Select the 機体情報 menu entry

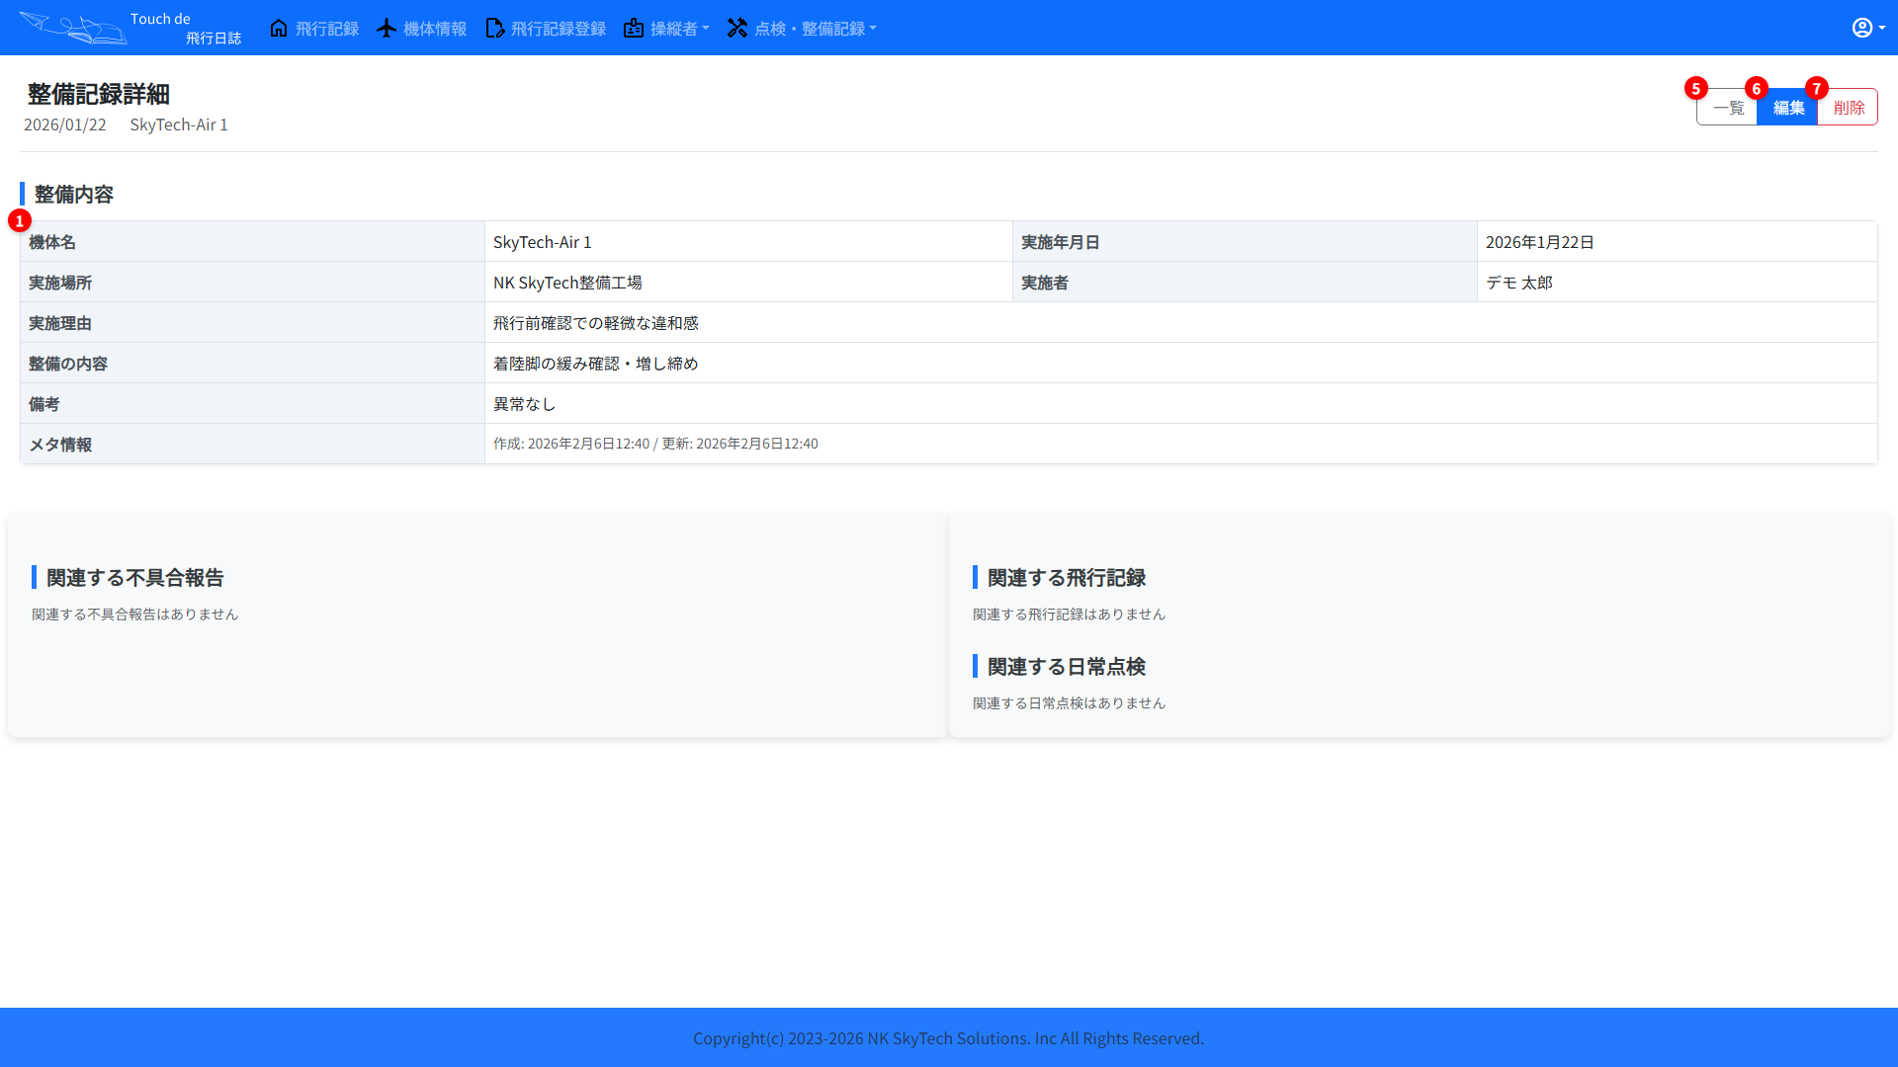click(x=435, y=28)
